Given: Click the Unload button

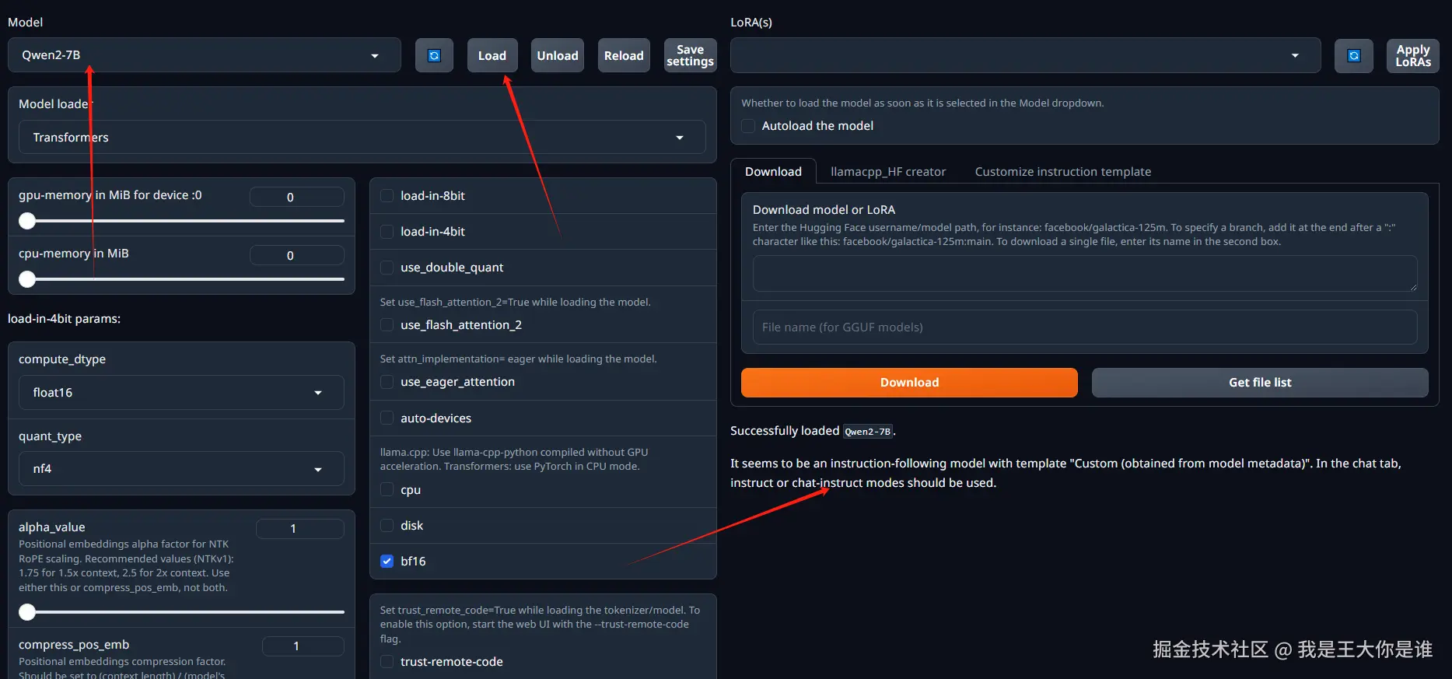Looking at the screenshot, I should pos(558,55).
